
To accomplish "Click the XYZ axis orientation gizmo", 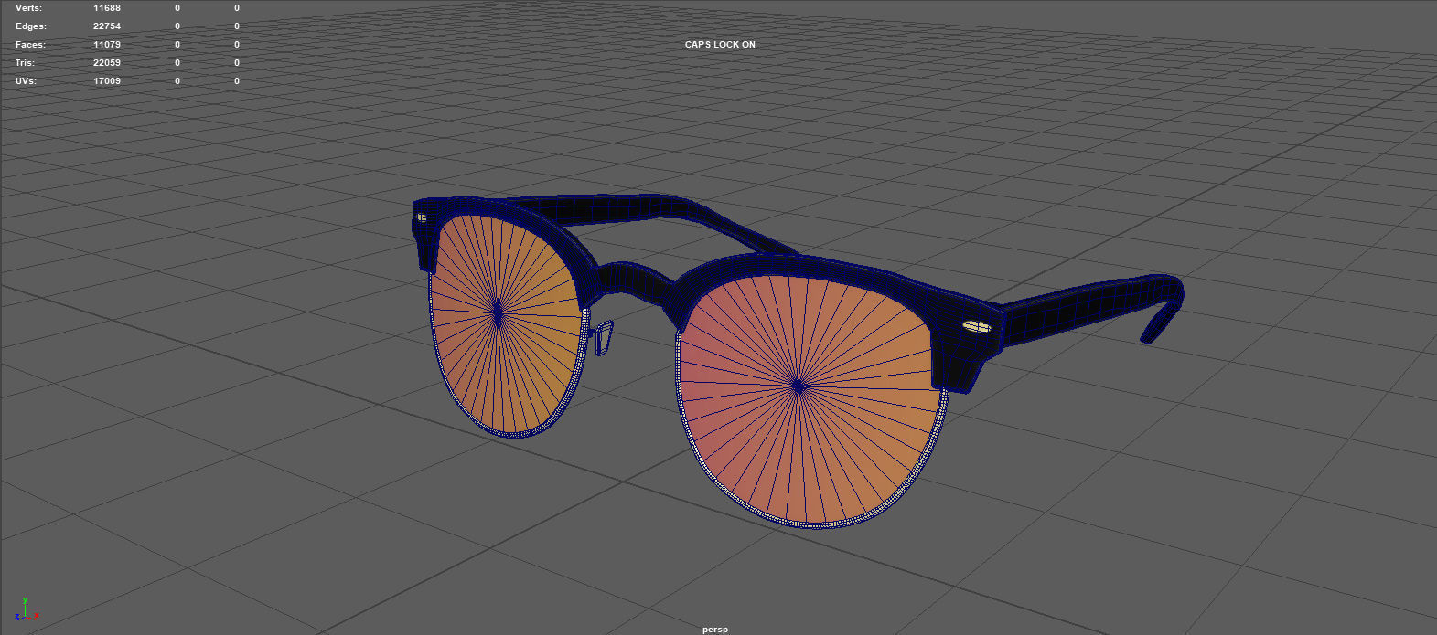I will [x=25, y=609].
